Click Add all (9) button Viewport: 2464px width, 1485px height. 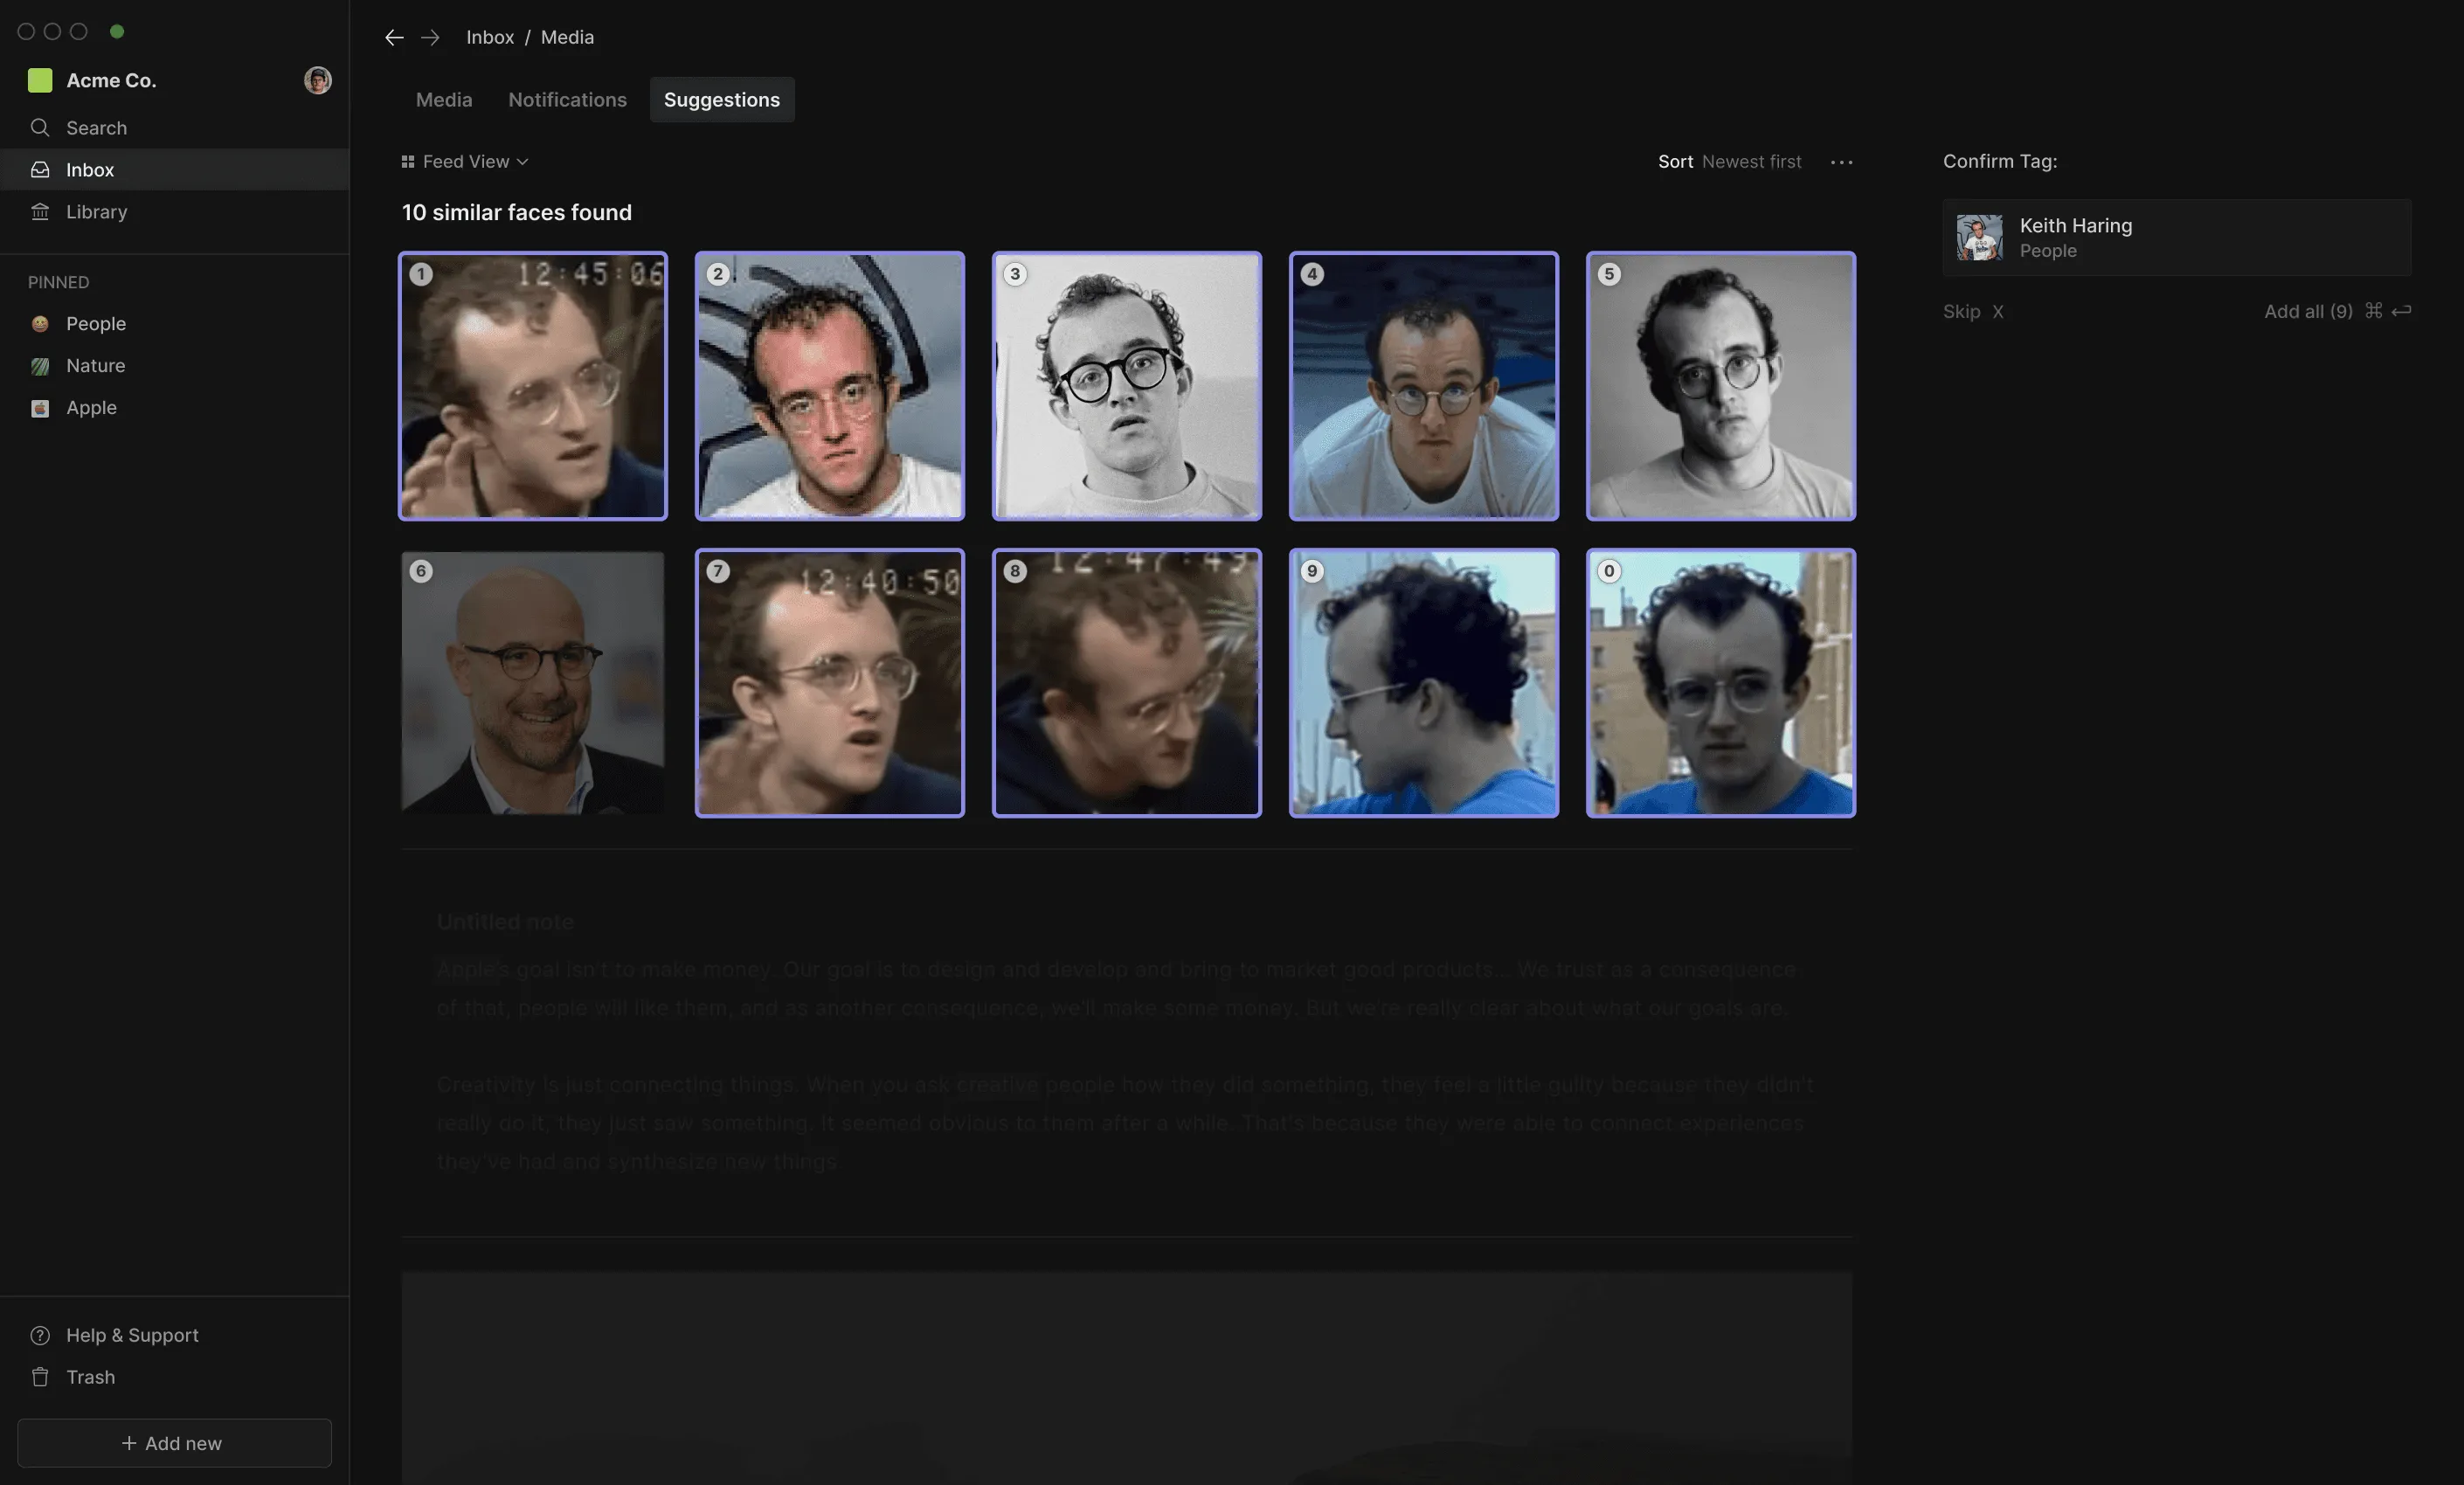2337,311
